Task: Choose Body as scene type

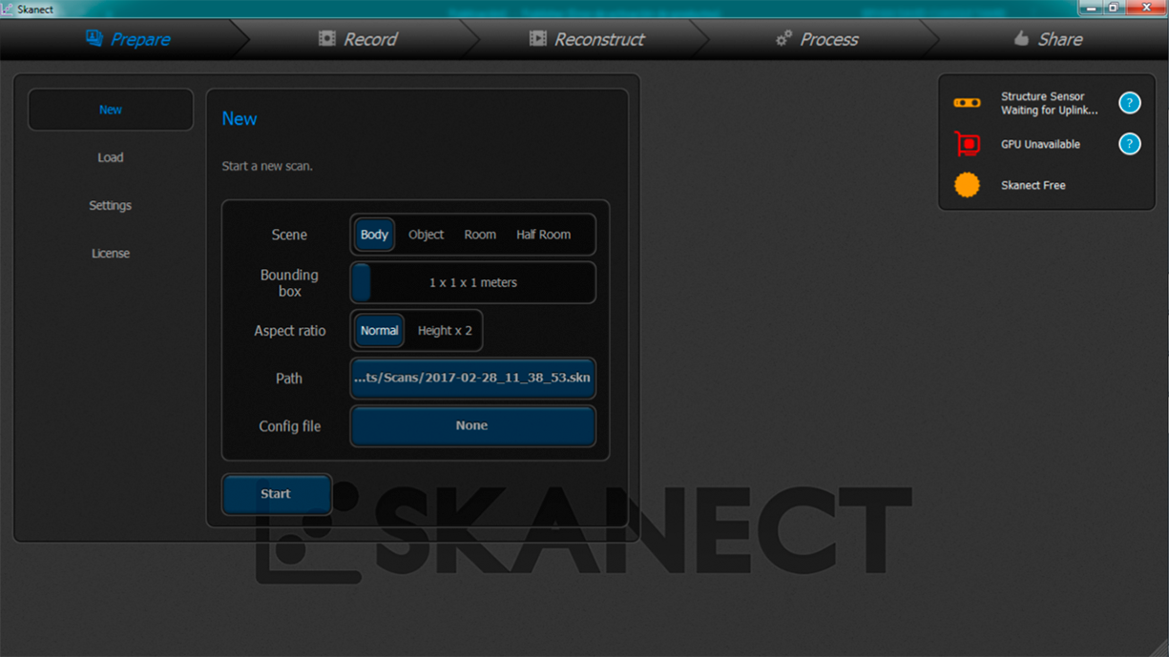Action: pos(374,235)
